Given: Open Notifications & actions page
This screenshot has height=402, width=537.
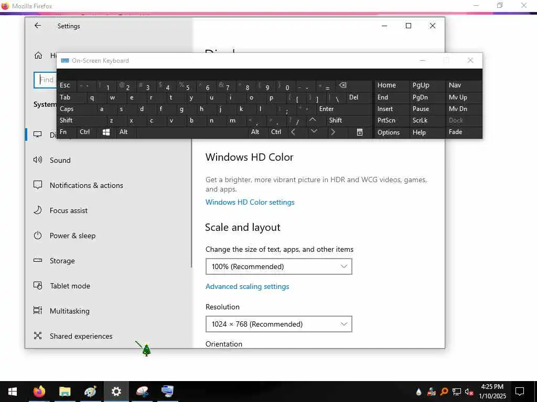Looking at the screenshot, I should pos(87,185).
